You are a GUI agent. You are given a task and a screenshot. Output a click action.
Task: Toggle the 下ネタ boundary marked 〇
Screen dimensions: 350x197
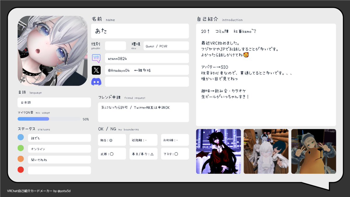tap(175, 154)
